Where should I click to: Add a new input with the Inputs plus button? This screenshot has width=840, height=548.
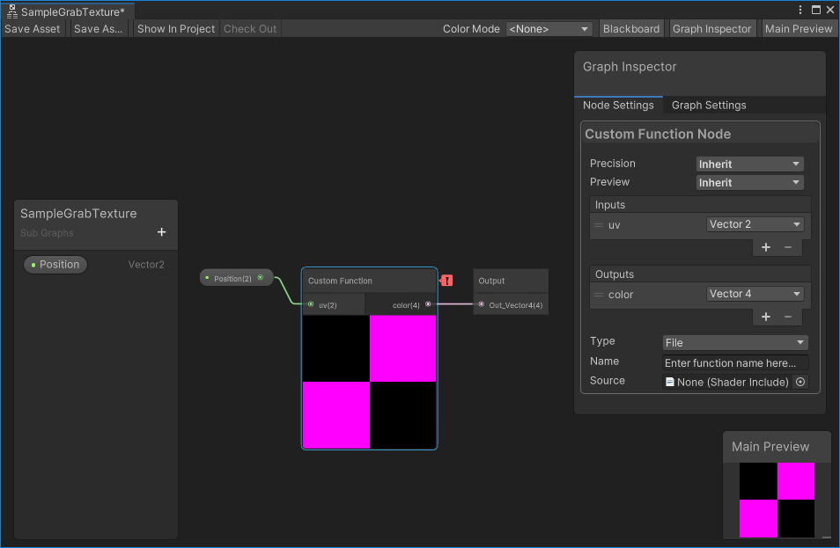pos(765,247)
